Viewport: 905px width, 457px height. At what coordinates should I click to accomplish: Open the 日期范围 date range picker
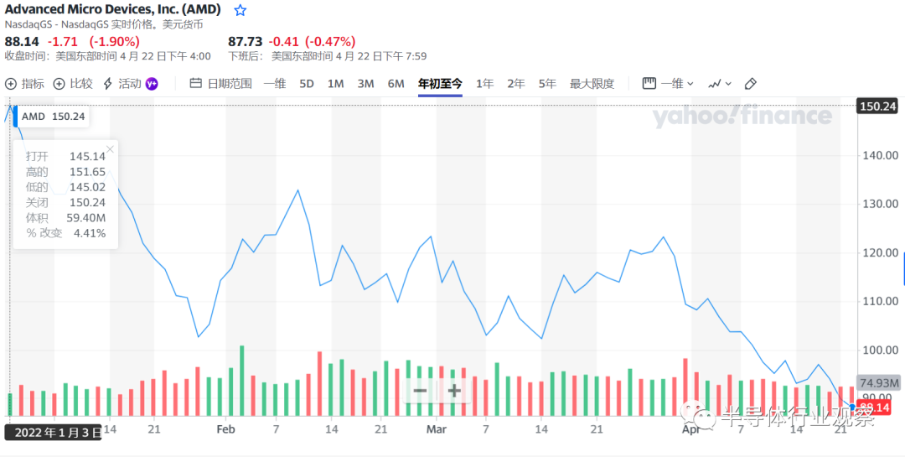(221, 84)
